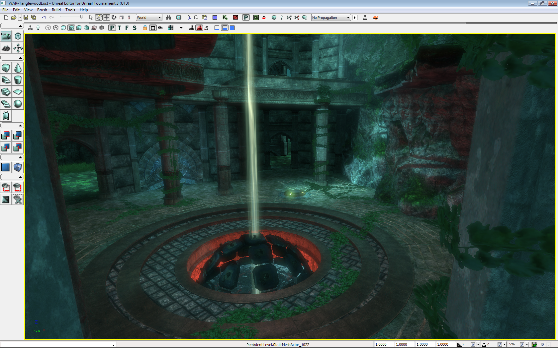
Task: Switch viewport to Top T view
Action: tap(120, 28)
